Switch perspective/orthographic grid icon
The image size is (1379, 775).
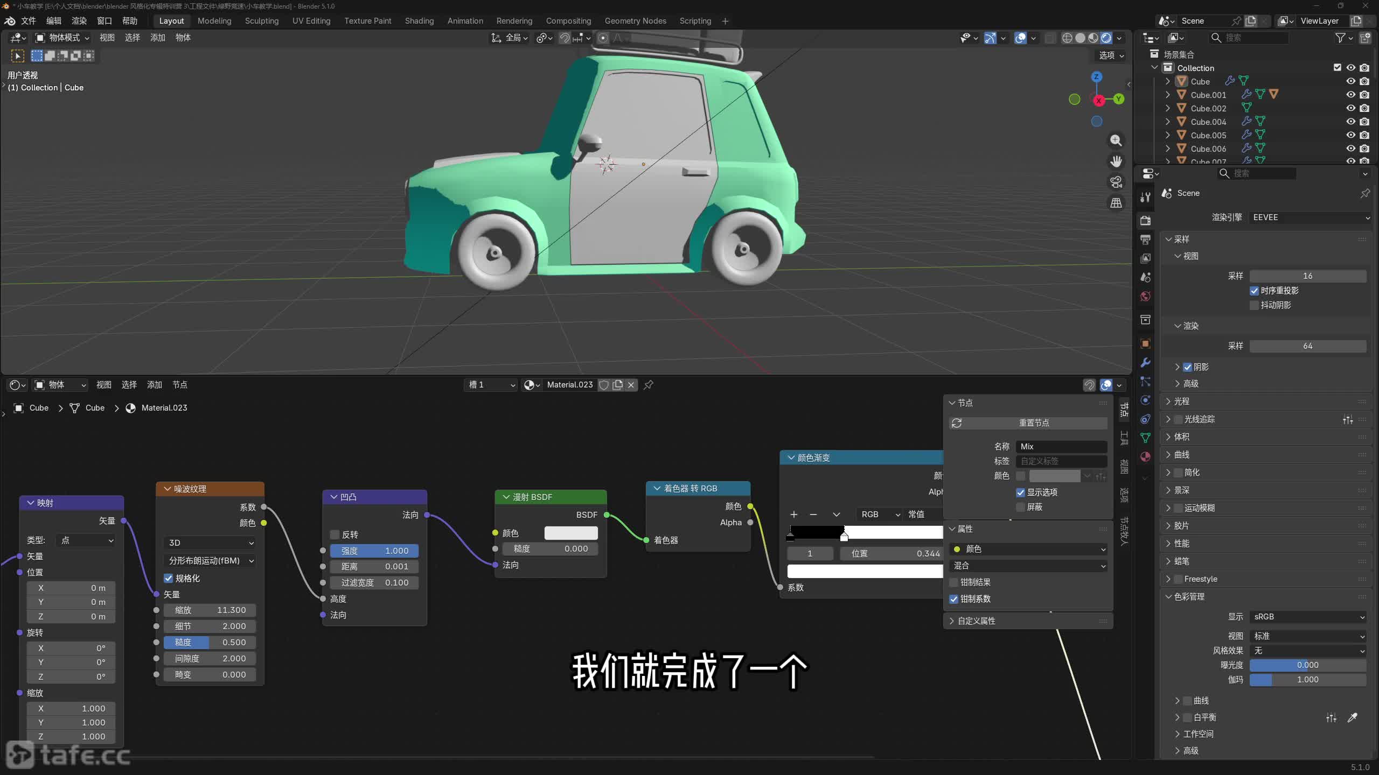pos(1116,203)
